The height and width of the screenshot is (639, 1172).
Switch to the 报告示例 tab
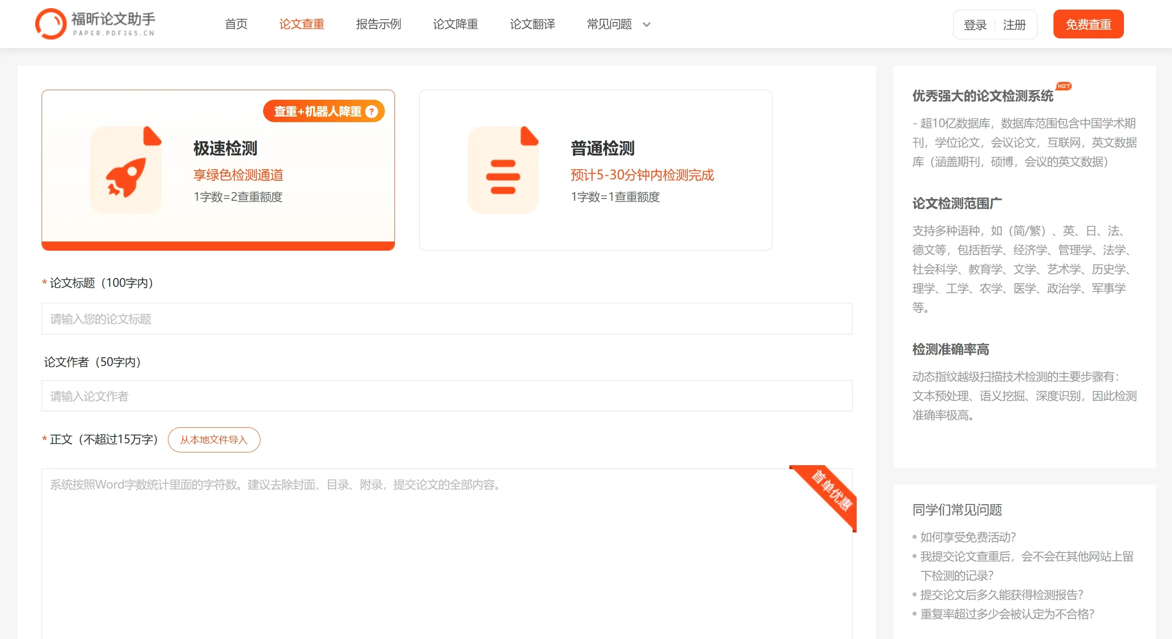click(378, 24)
